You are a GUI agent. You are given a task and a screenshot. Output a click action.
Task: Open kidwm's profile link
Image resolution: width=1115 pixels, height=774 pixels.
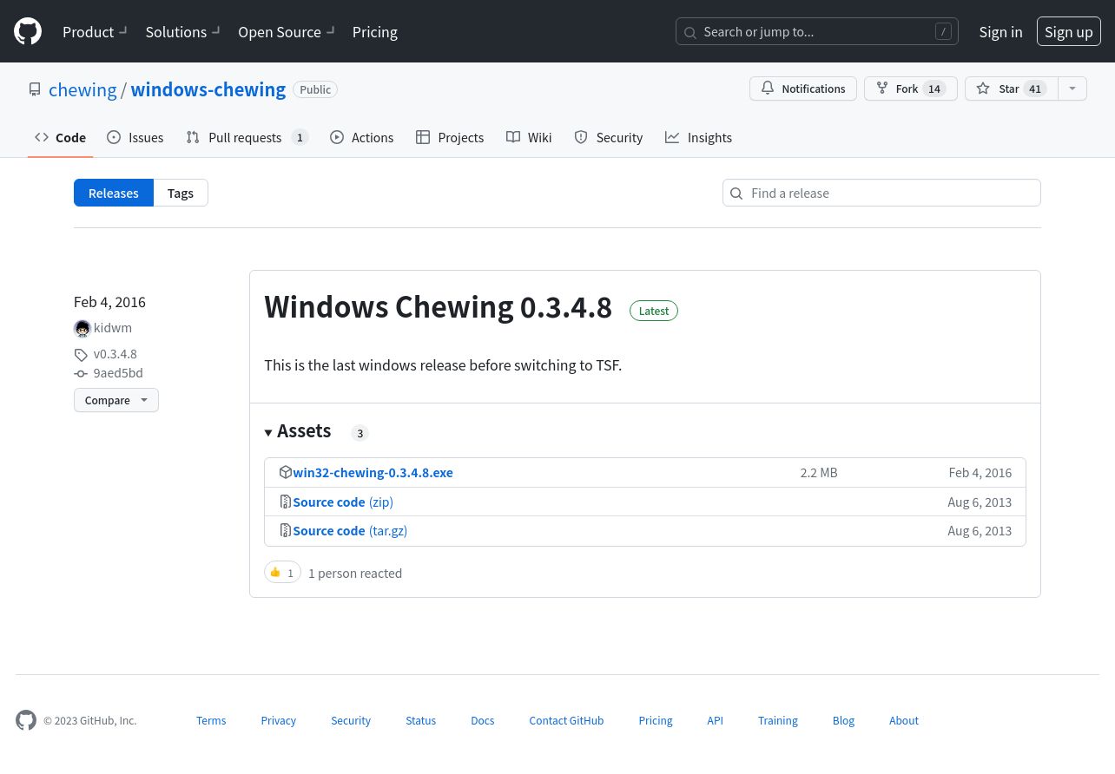tap(113, 328)
